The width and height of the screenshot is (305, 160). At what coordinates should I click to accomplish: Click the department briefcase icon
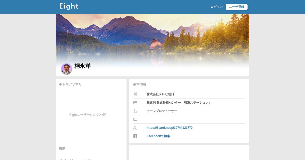click(135, 103)
